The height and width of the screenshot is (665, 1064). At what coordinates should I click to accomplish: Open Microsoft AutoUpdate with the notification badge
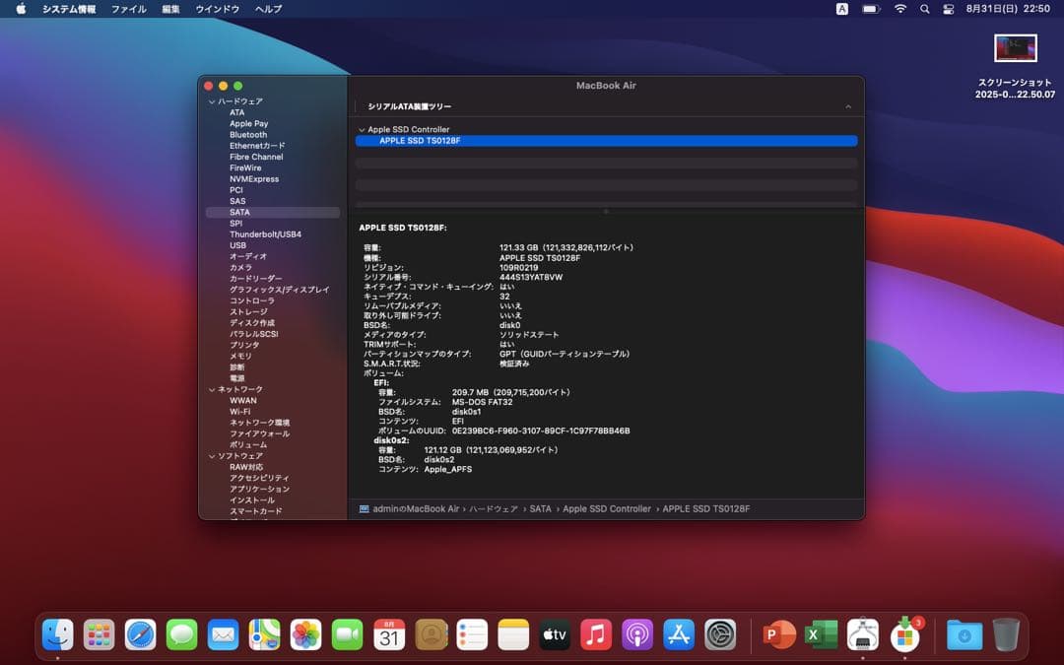click(904, 636)
